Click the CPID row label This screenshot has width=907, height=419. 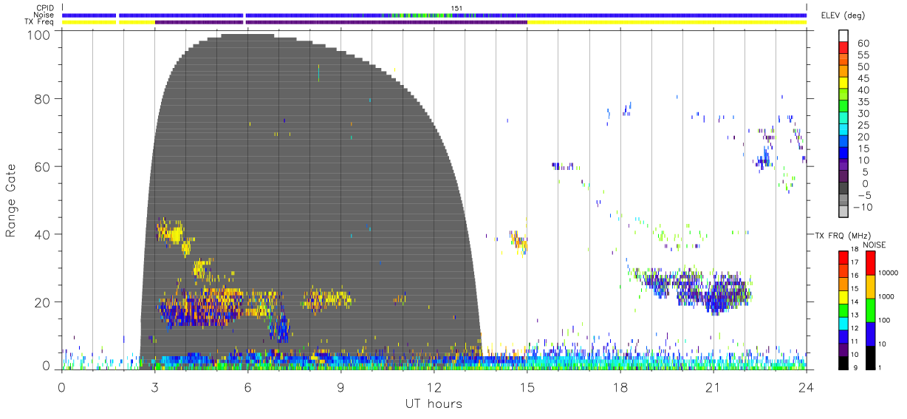45,8
